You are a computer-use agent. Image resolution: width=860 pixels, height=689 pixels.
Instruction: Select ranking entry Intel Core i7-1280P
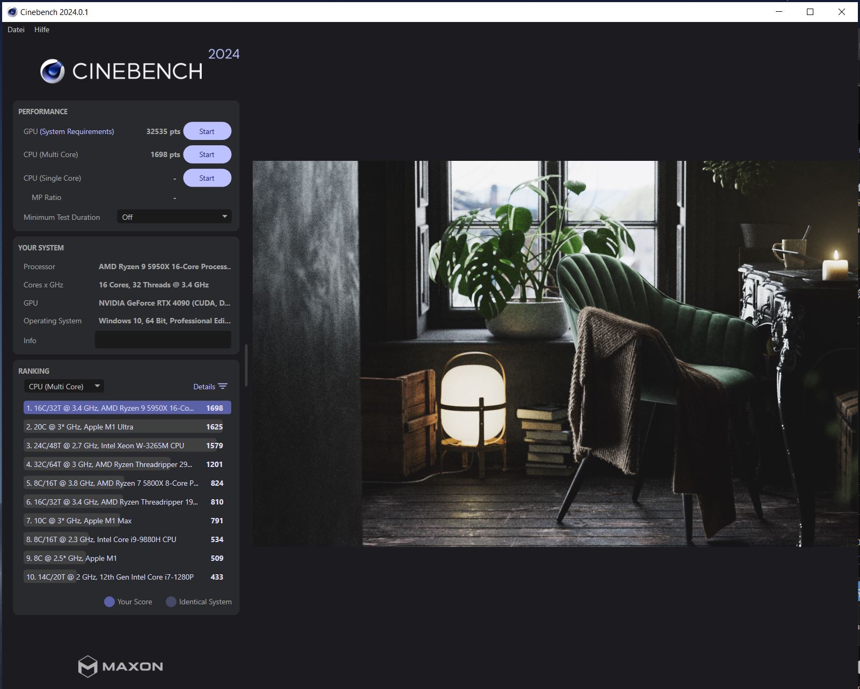[x=127, y=577]
